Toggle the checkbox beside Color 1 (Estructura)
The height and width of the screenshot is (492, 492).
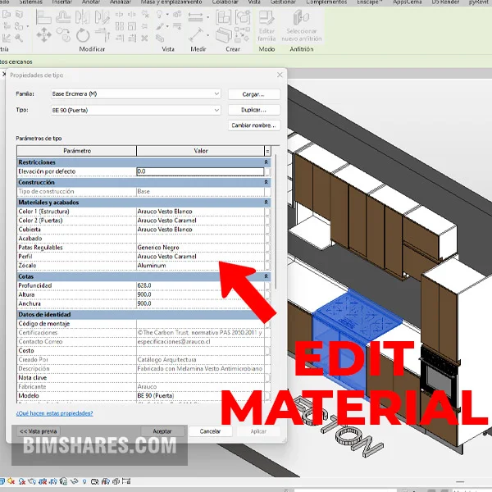(x=267, y=211)
